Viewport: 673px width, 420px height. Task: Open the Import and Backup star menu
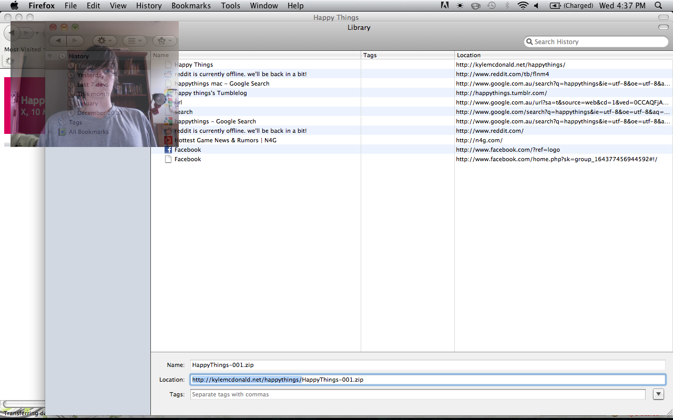pos(165,41)
